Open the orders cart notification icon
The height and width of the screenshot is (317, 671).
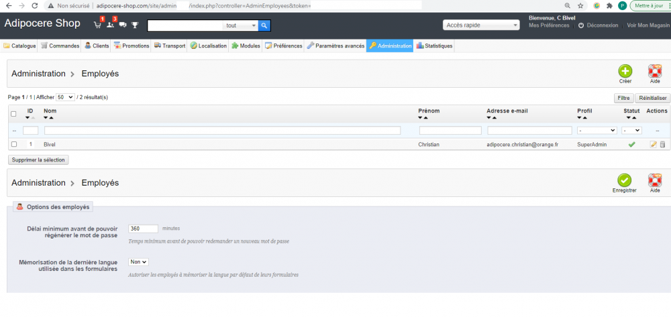pos(97,25)
